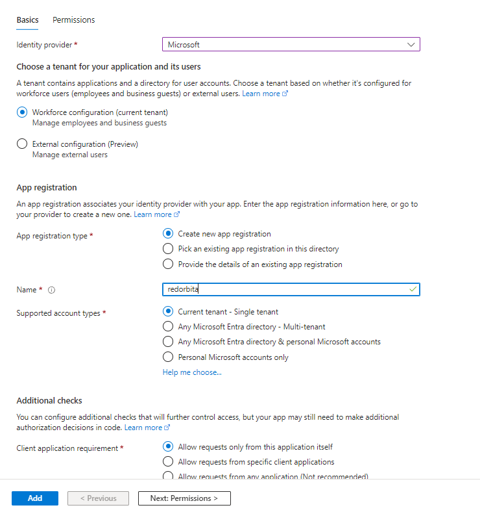Open the Identity provider dropdown
Image resolution: width=480 pixels, height=512 pixels.
[x=291, y=45]
